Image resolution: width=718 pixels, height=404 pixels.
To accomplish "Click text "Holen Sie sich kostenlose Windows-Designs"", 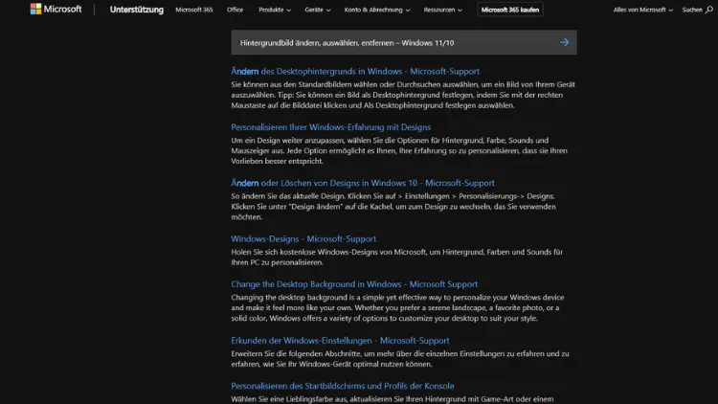I will (307, 253).
